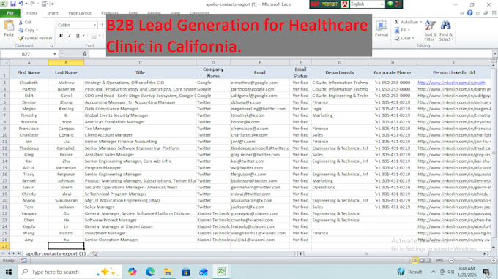Open the Format cells button

pos(382,29)
